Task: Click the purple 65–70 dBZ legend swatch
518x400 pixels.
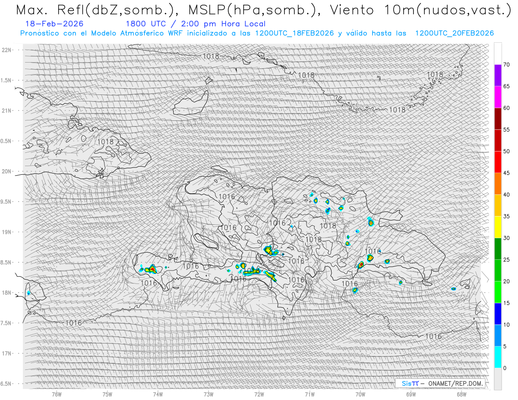Action: click(x=498, y=76)
